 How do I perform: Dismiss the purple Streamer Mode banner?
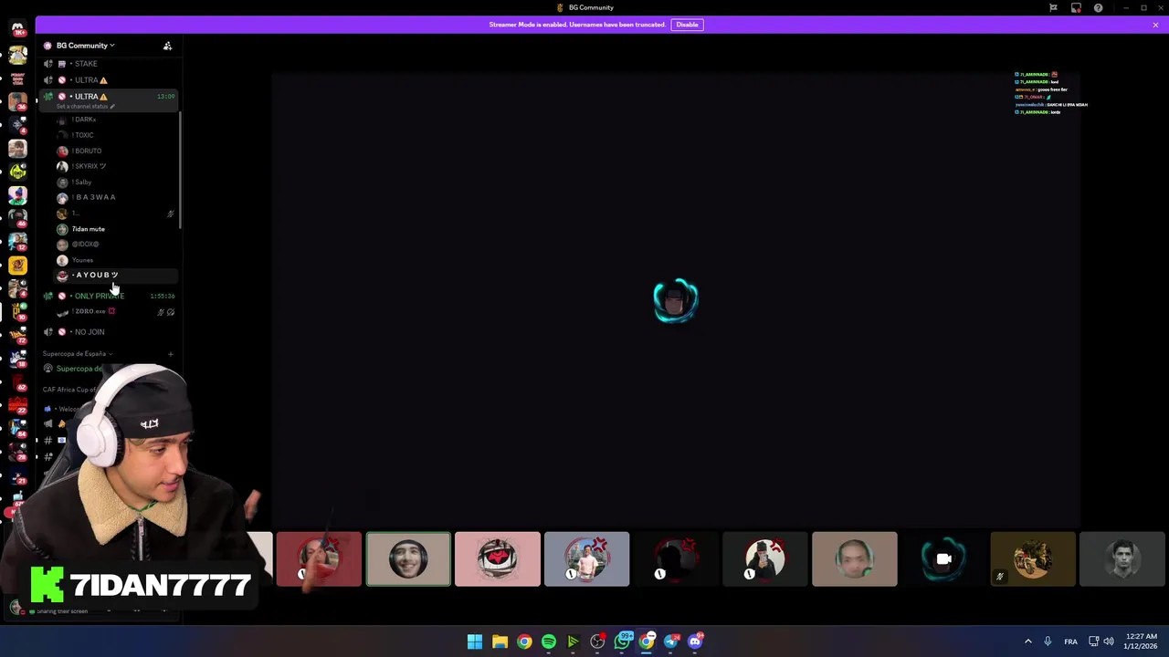[x=1155, y=25]
